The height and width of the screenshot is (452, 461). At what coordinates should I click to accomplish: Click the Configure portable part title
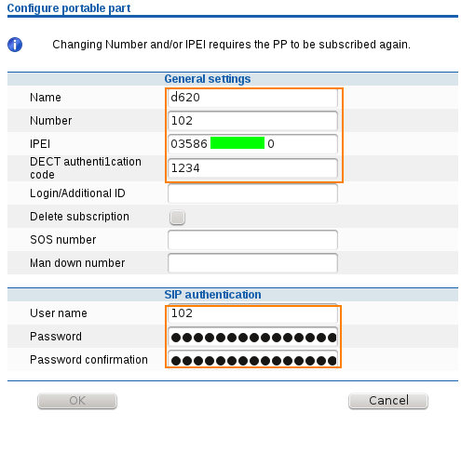point(69,8)
